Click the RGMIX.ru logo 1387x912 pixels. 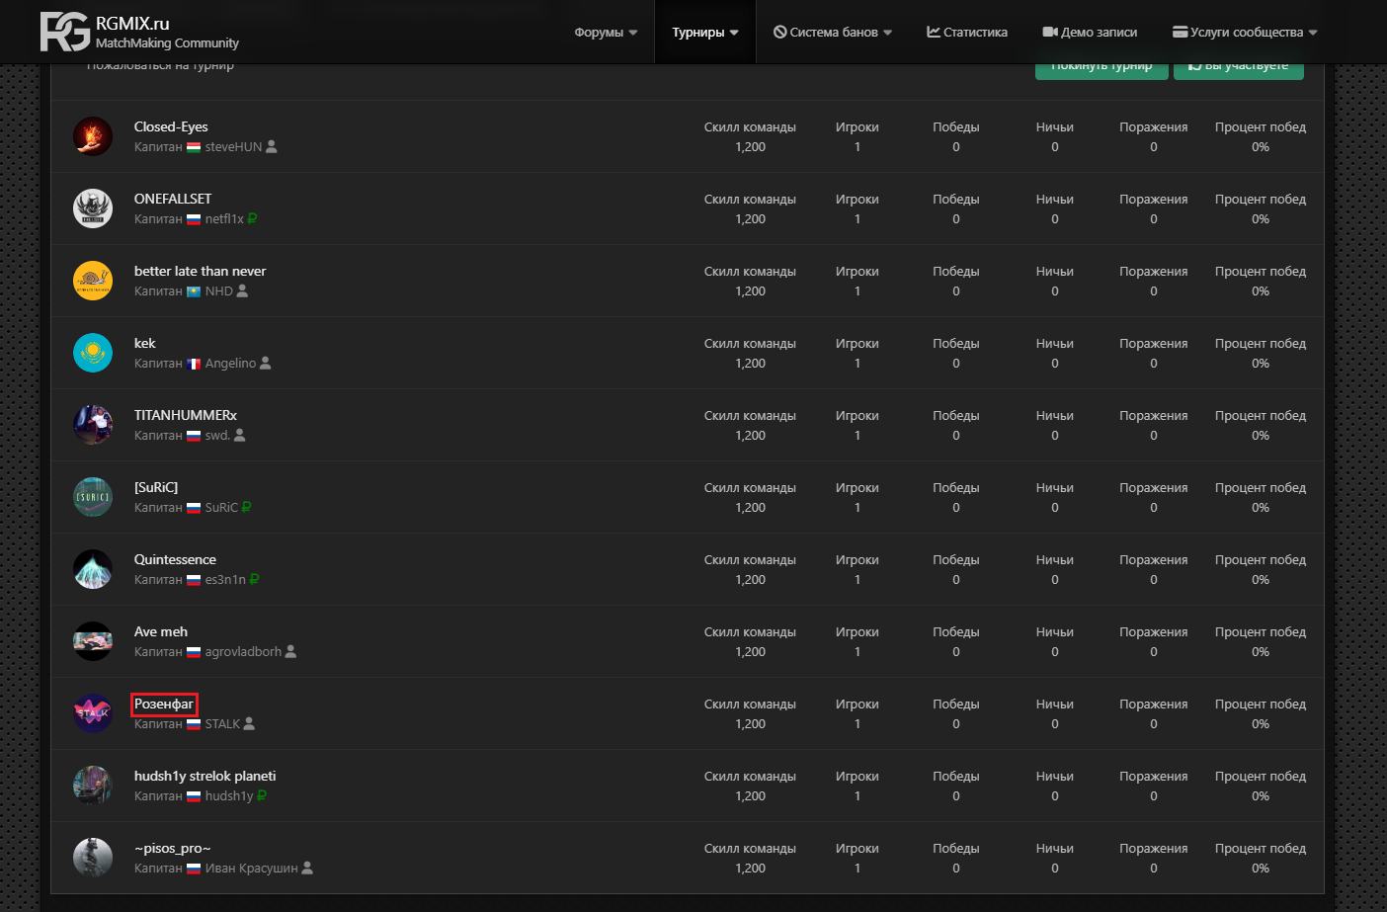point(139,32)
